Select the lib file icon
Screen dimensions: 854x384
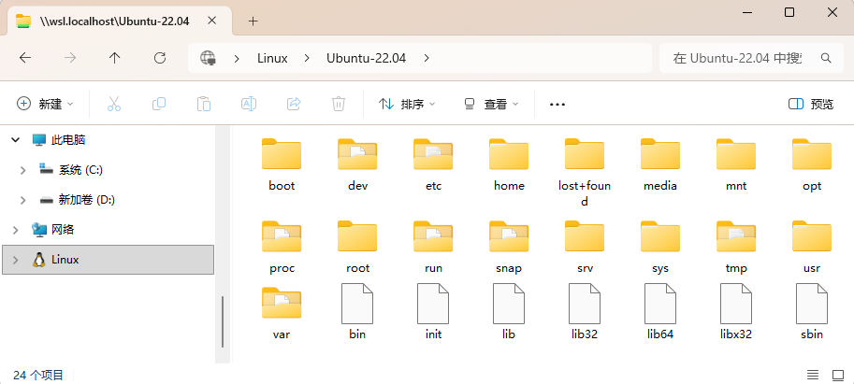[x=509, y=304]
